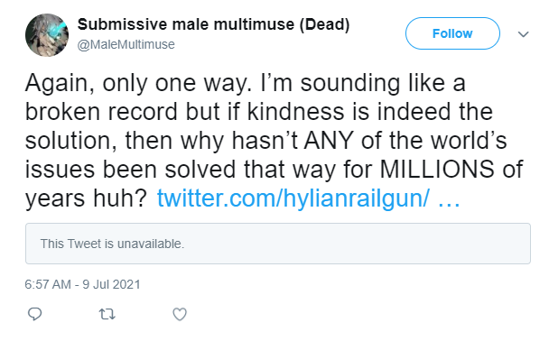The image size is (549, 341).
Task: Click the @MaleMultimuse handle
Action: [126, 44]
